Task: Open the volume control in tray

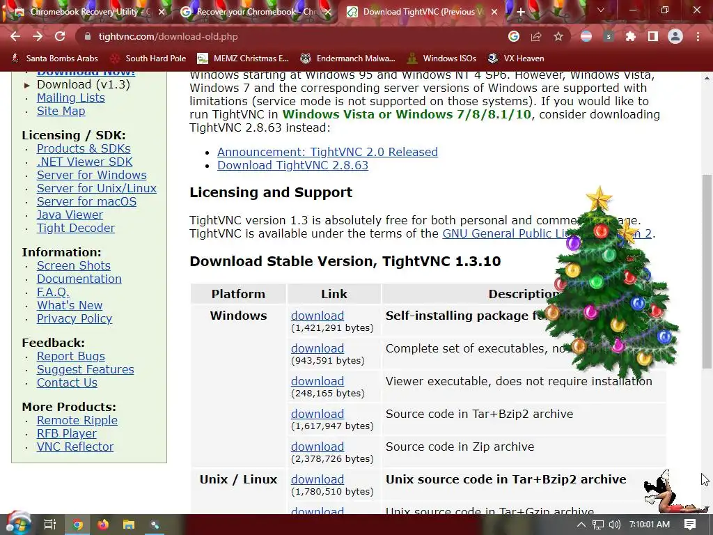Action: (x=614, y=525)
